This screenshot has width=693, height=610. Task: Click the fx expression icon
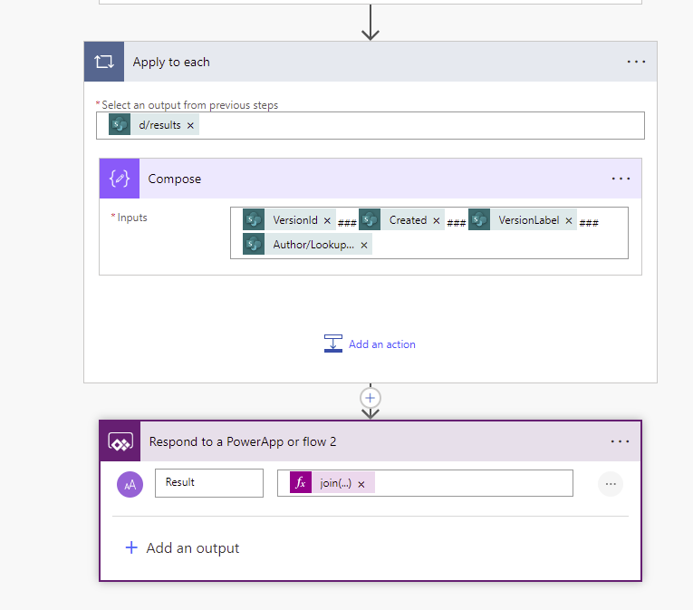[x=301, y=482]
